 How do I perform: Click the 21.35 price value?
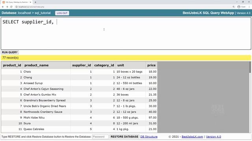[x=152, y=95]
